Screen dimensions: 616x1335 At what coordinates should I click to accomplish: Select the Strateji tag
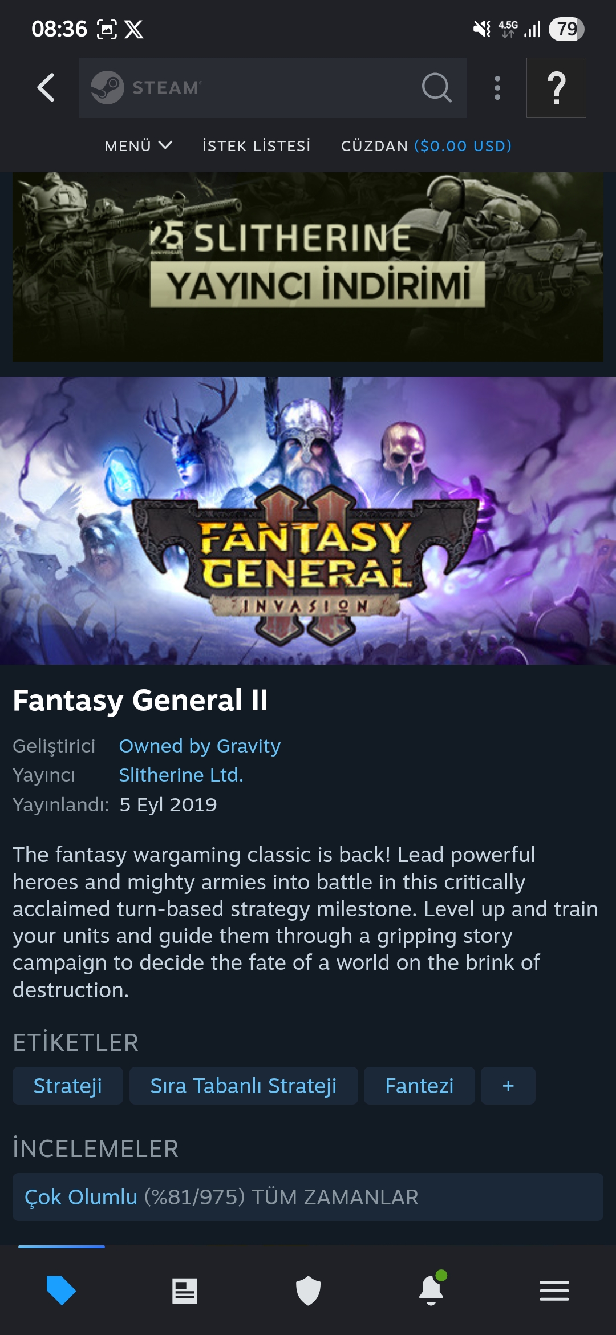point(68,1086)
